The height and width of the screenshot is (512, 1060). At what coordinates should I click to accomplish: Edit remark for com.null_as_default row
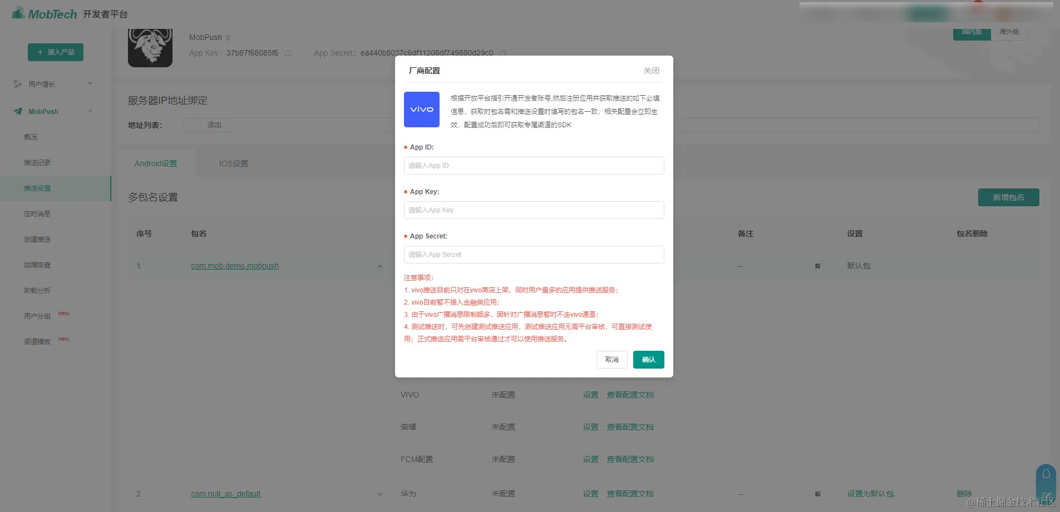[x=818, y=494]
